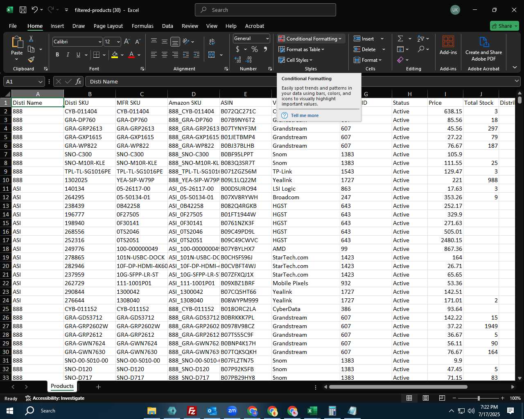Apply the red font color
This screenshot has height=419, width=524.
(131, 55)
